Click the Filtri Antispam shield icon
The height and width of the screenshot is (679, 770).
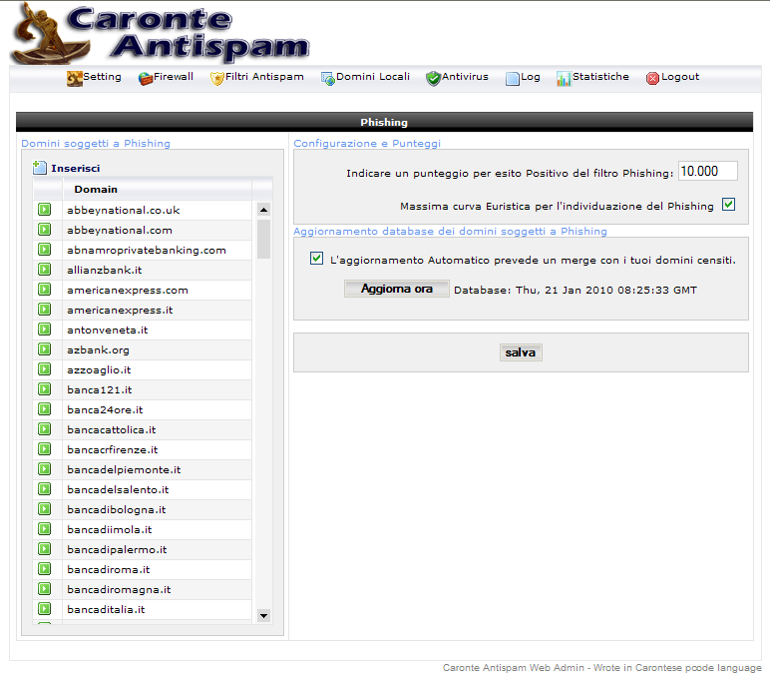pos(217,78)
